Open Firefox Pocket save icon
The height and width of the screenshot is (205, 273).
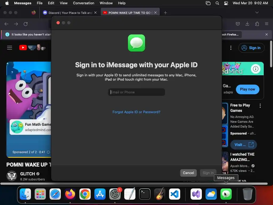point(238,24)
